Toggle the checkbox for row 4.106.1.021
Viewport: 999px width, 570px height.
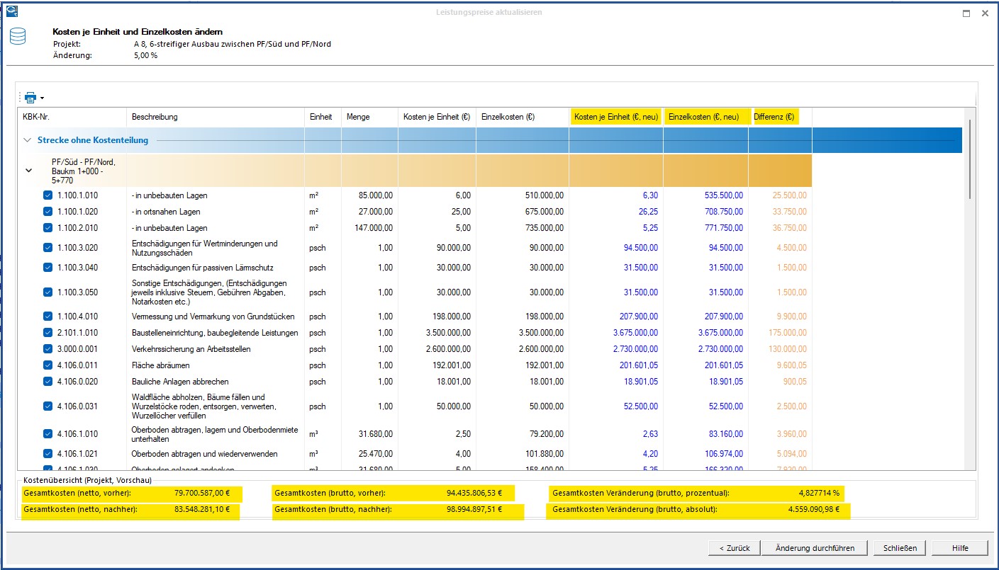pyautogui.click(x=48, y=454)
